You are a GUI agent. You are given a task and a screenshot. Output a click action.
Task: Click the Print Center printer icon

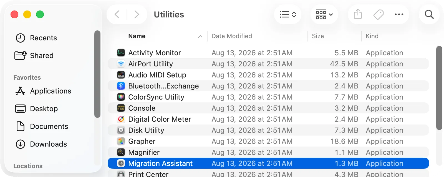pyautogui.click(x=121, y=174)
